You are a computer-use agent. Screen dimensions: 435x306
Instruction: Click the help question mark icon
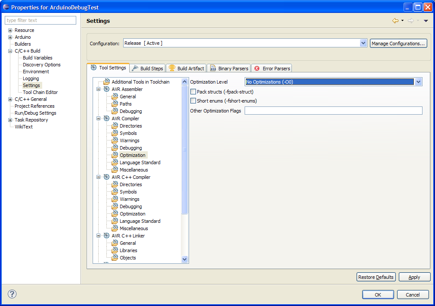(x=12, y=294)
